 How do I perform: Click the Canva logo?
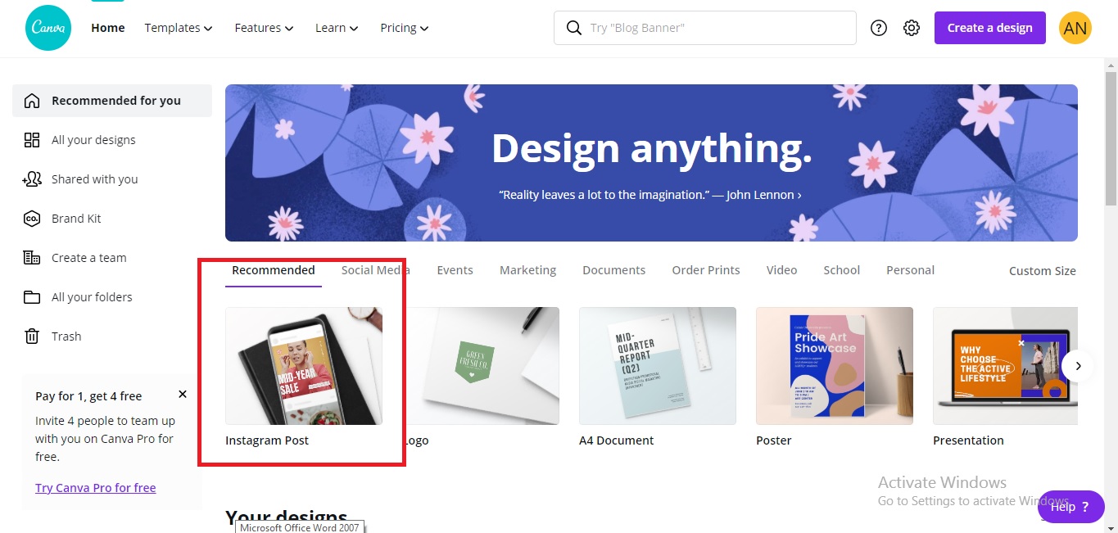(x=48, y=27)
